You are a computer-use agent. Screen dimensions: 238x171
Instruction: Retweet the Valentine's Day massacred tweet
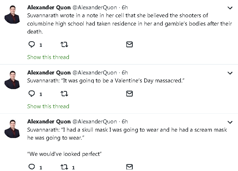tap(64, 94)
